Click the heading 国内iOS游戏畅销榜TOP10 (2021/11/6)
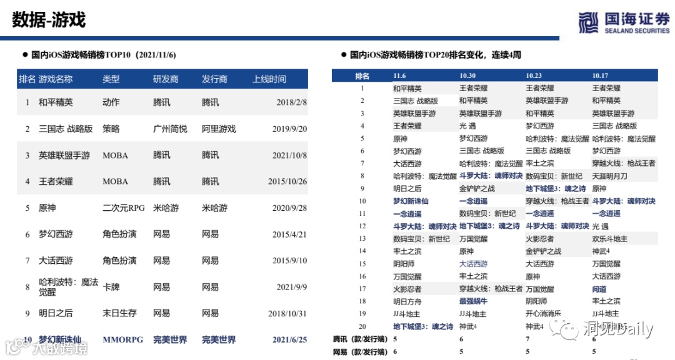This screenshot has height=360, width=675. pos(104,54)
